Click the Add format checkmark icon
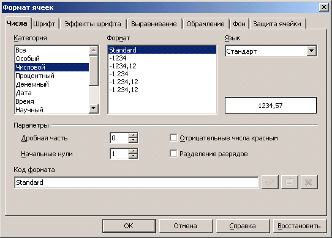Viewport: 332px width, 238px height. point(270,182)
